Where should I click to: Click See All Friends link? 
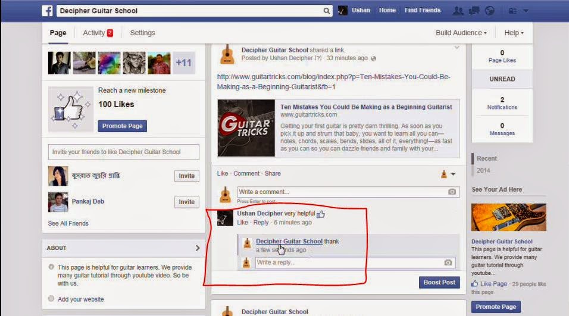[68, 223]
